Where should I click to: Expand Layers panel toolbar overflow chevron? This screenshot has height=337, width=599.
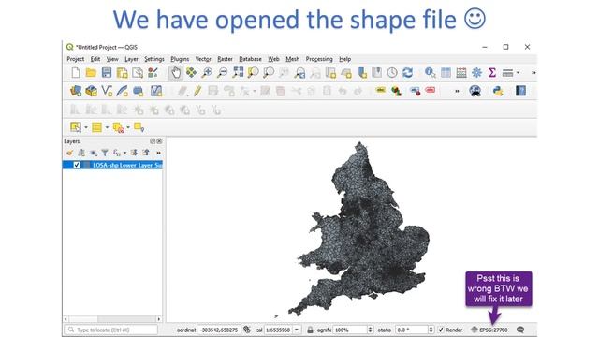pyautogui.click(x=158, y=153)
